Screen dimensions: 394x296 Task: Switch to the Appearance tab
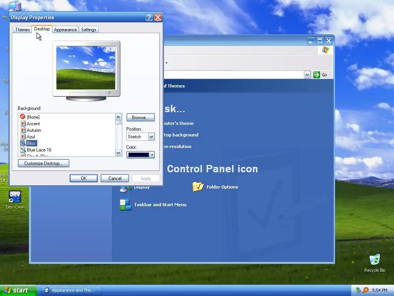(x=65, y=30)
